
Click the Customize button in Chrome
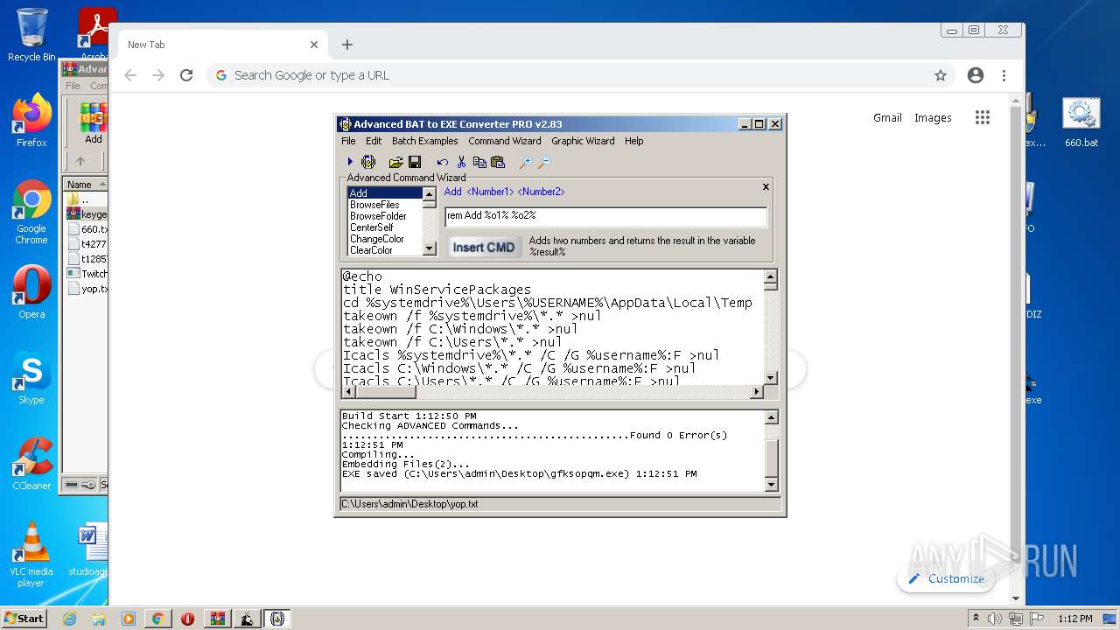tap(946, 578)
